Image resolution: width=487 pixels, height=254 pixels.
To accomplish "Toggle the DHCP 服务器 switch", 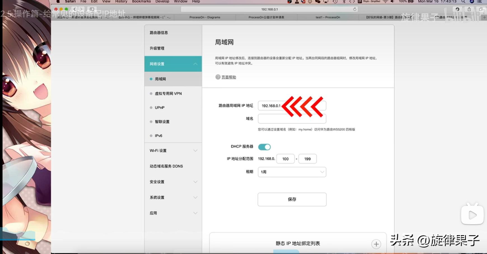I will pos(264,147).
